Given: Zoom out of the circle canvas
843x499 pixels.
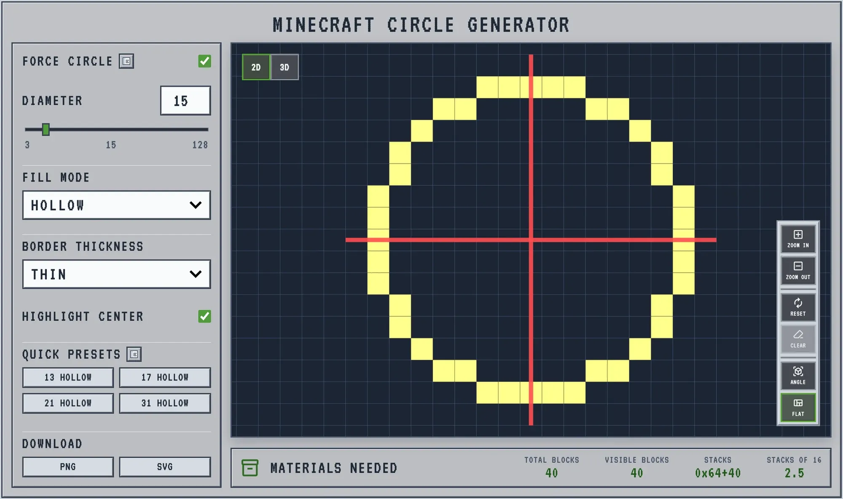Looking at the screenshot, I should pos(798,271).
